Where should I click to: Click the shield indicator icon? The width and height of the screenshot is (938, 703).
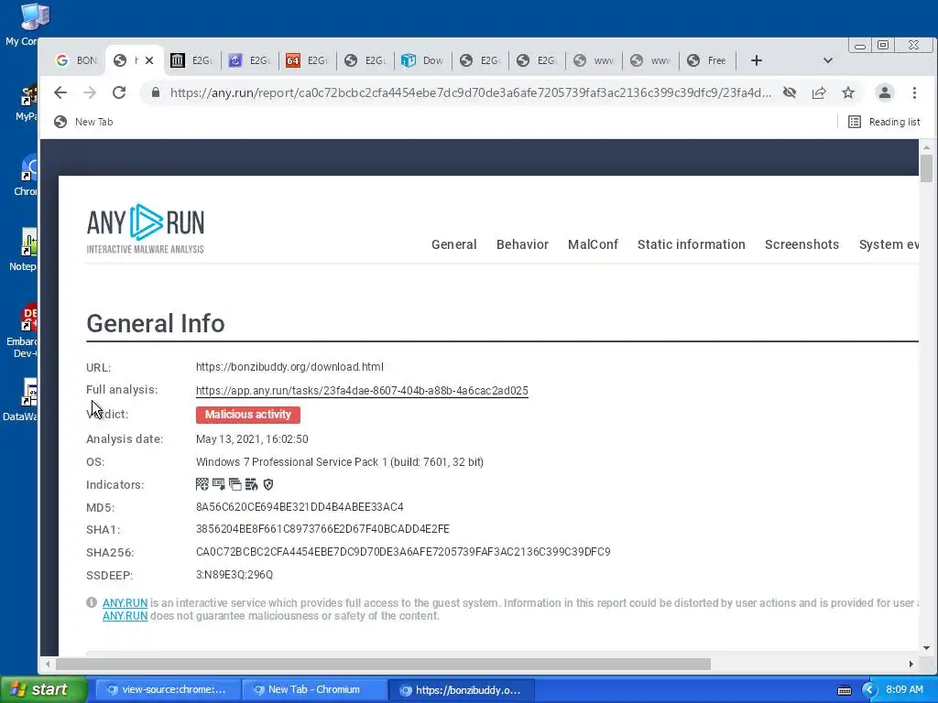coord(268,484)
